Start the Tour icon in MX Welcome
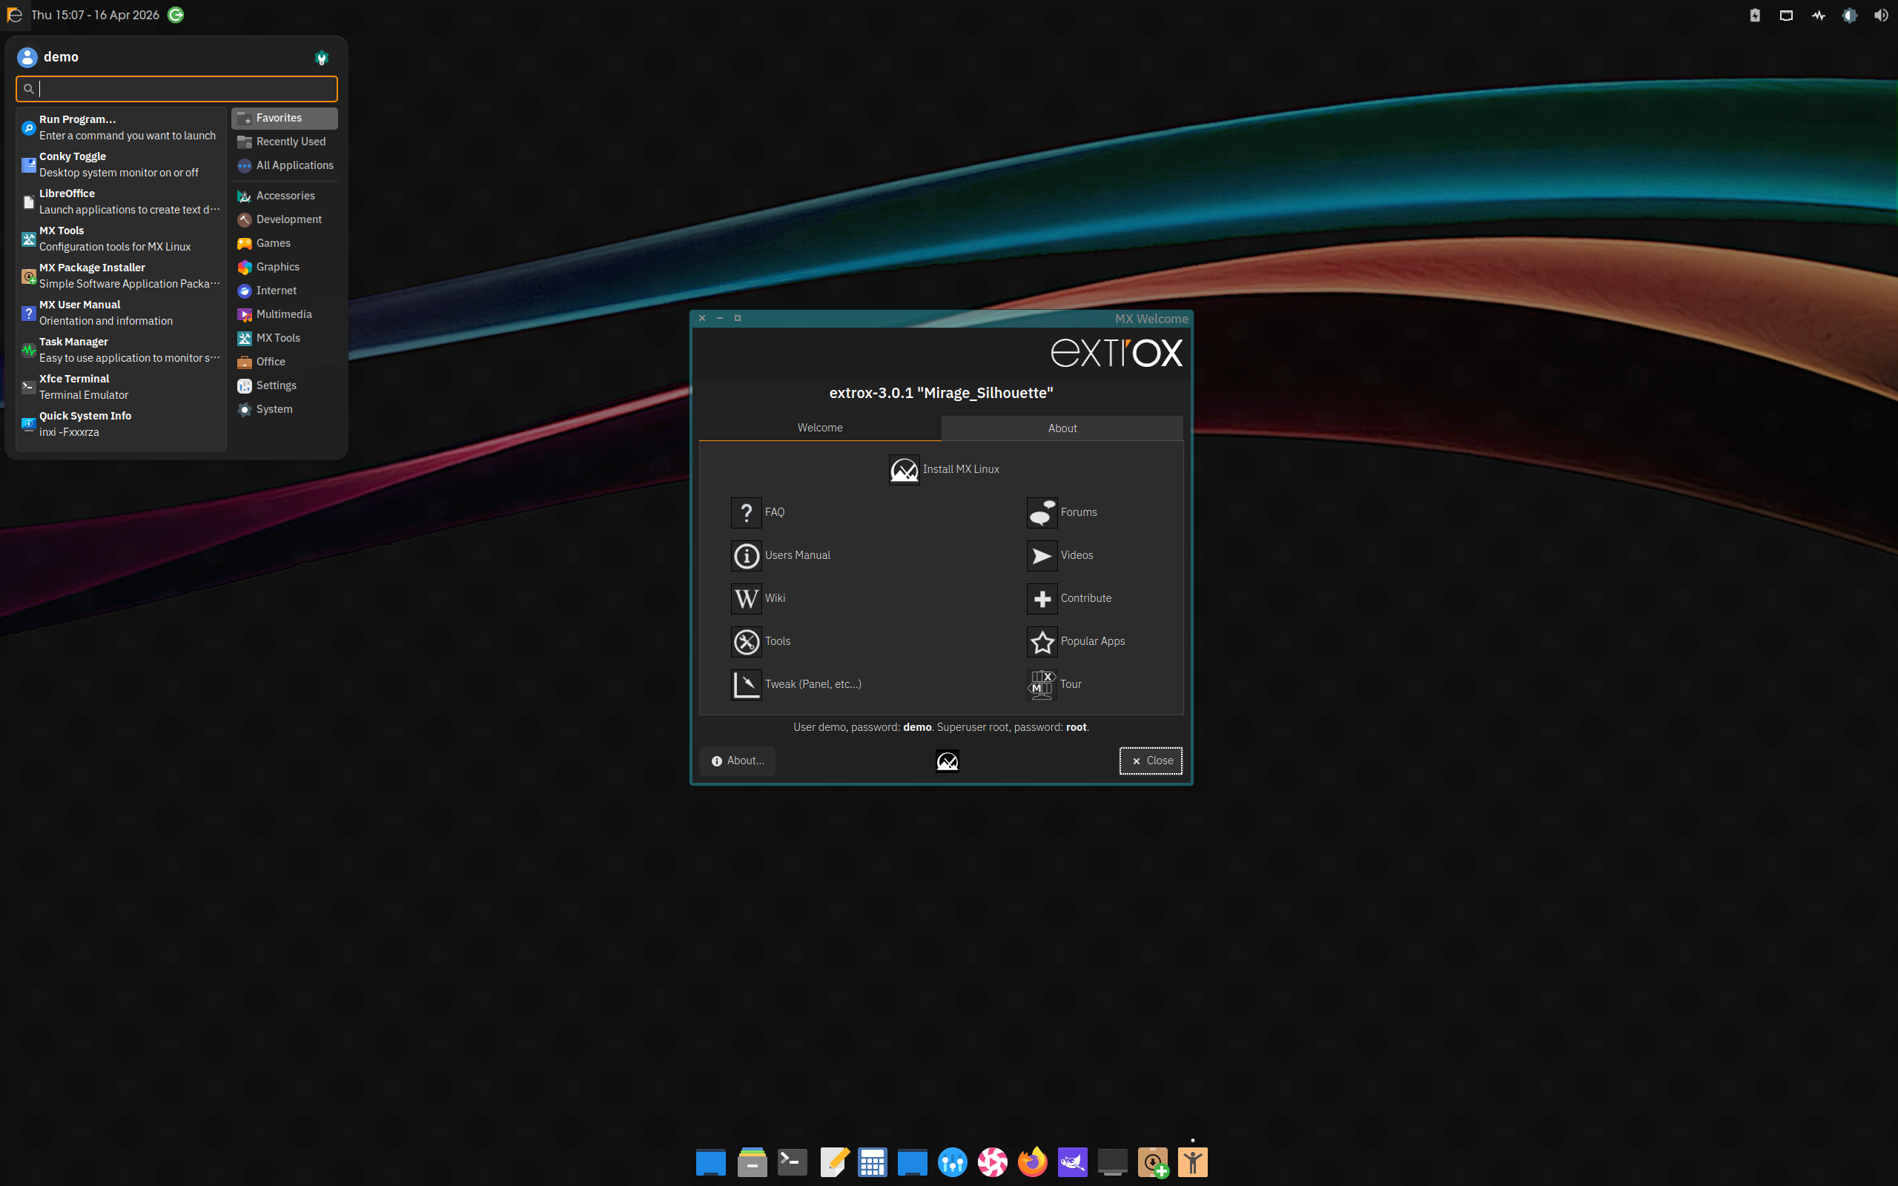The height and width of the screenshot is (1186, 1898). tap(1042, 684)
